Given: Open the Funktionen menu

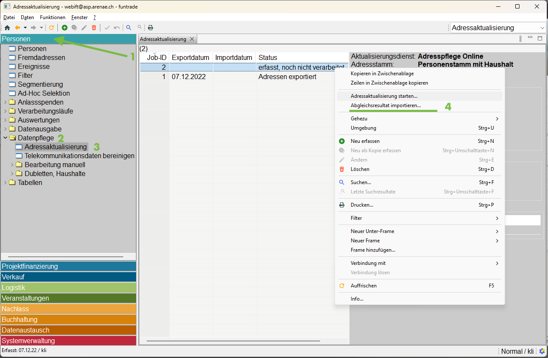Looking at the screenshot, I should (x=53, y=17).
